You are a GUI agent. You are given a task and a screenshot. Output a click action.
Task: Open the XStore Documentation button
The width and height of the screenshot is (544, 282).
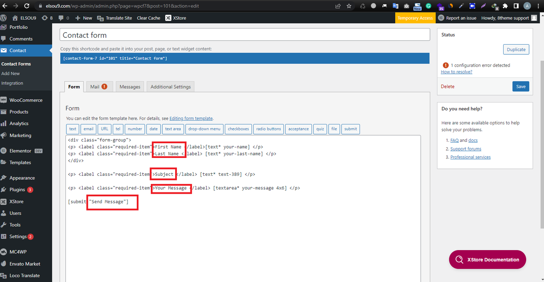tap(487, 259)
